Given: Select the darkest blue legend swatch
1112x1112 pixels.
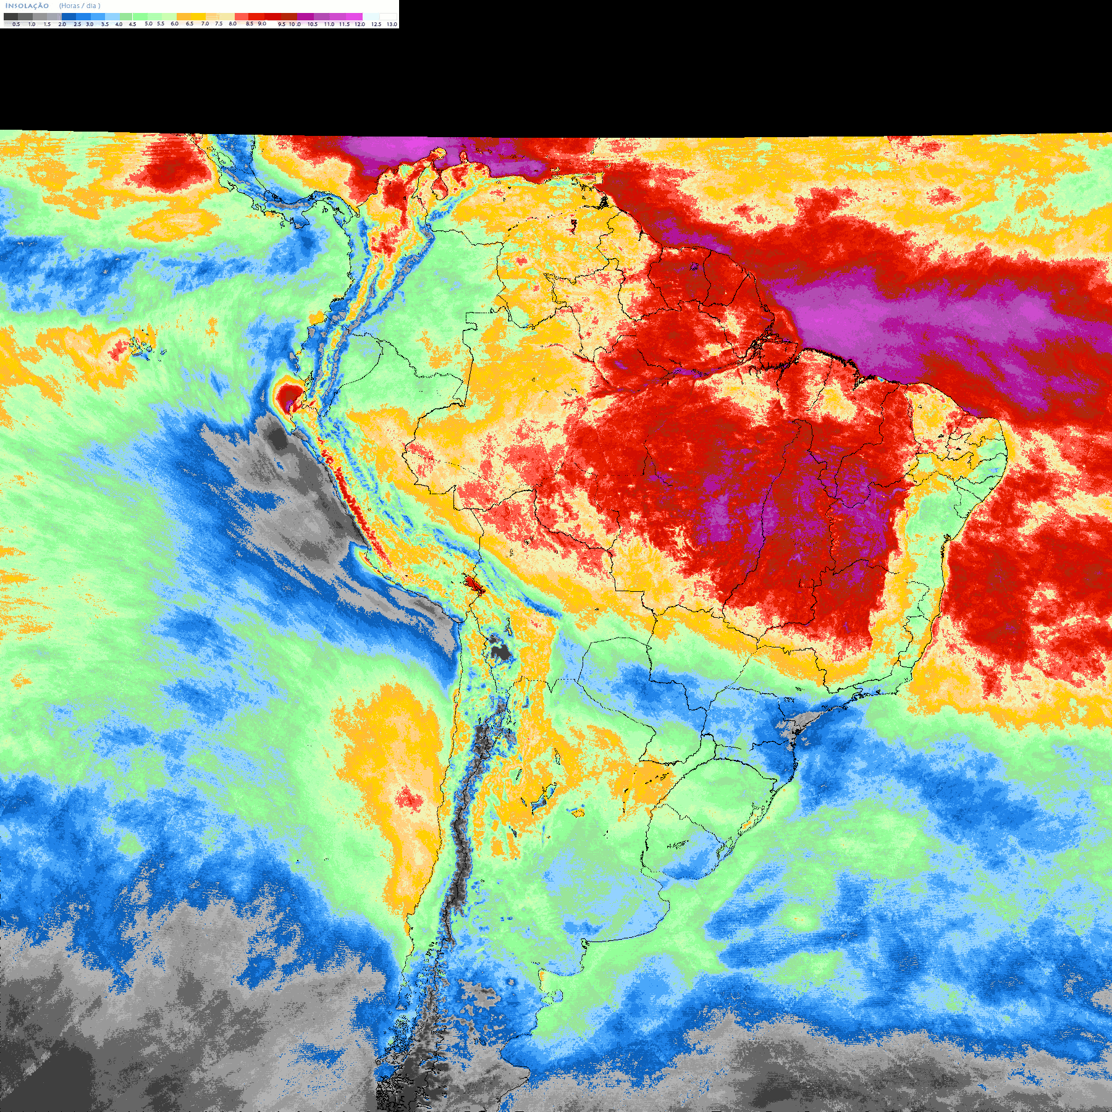Looking at the screenshot, I should coord(69,17).
